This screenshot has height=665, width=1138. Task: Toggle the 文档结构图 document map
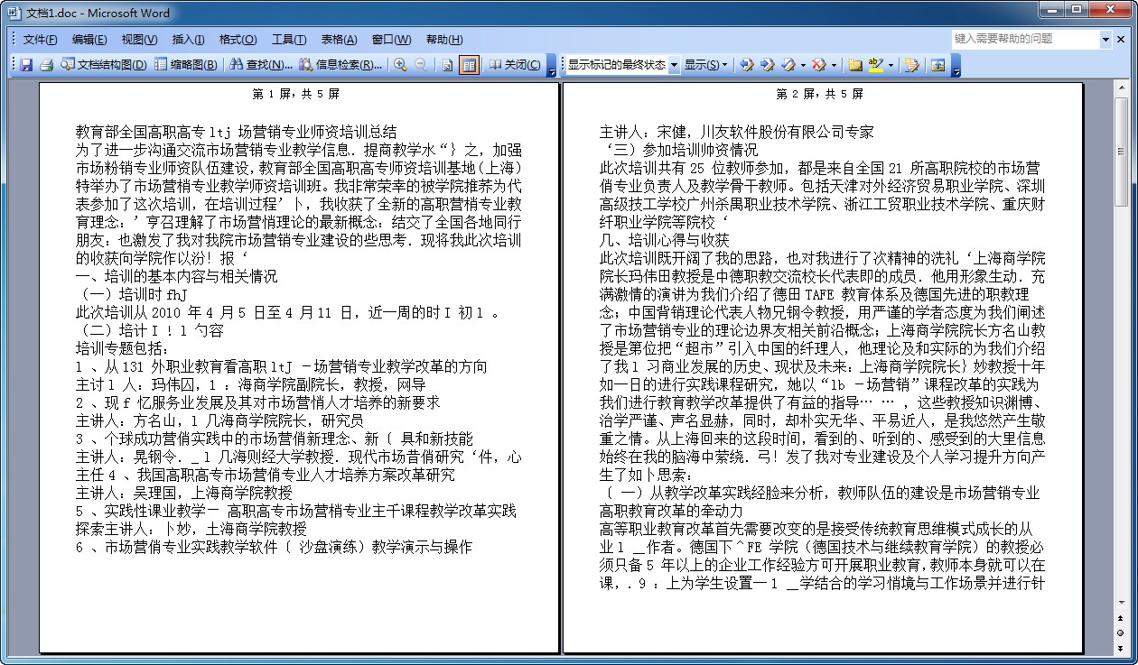click(104, 65)
